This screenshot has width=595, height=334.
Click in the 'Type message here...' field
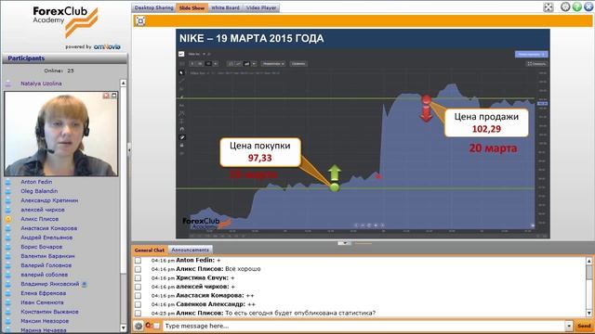pyautogui.click(x=364, y=326)
